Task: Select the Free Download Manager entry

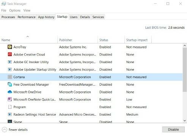Action: [31, 85]
